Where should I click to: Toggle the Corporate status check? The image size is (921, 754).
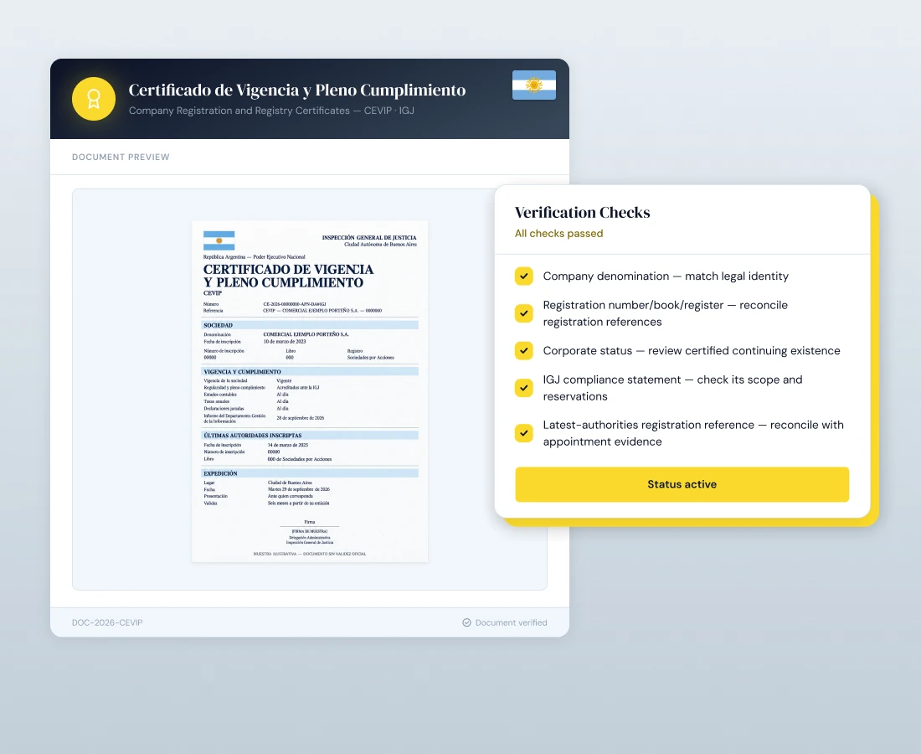click(x=524, y=351)
